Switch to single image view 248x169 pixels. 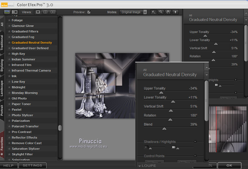[38, 12]
